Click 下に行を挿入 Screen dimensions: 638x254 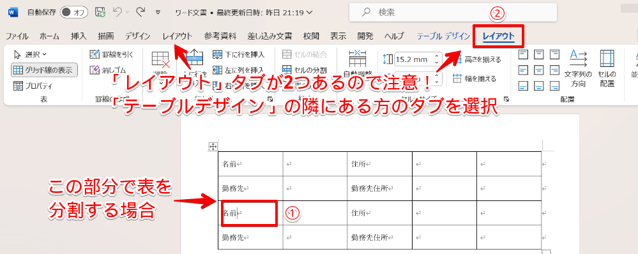pos(238,54)
